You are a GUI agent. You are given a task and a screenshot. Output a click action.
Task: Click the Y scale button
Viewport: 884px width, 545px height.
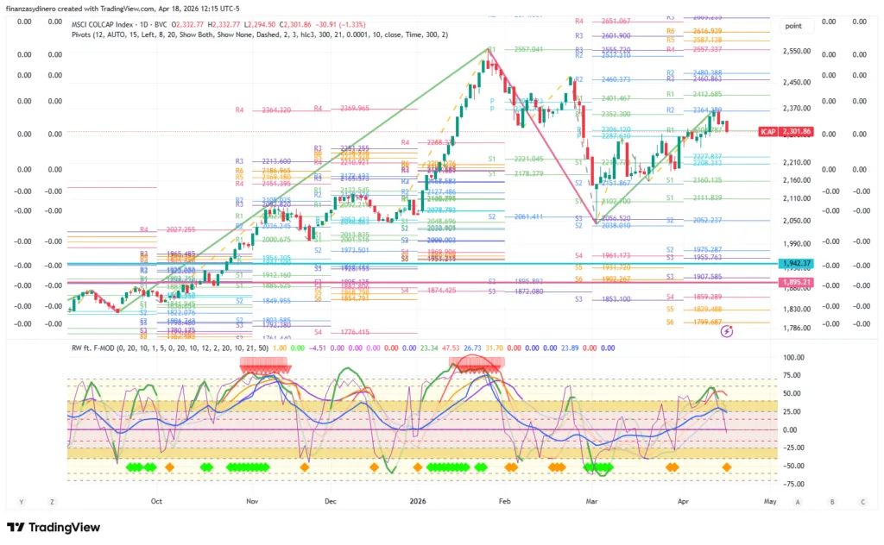[20, 501]
